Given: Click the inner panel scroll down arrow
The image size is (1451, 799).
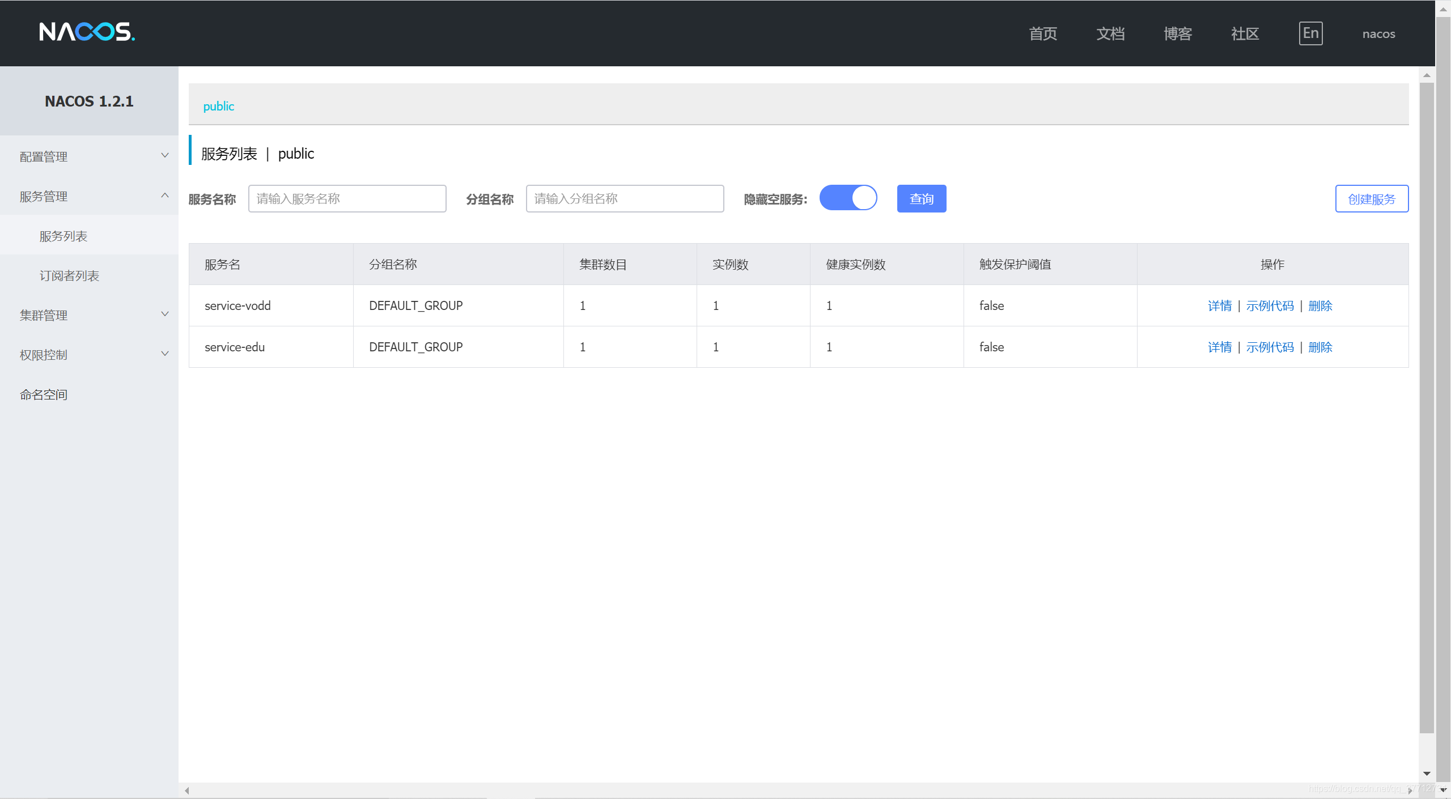Looking at the screenshot, I should point(1427,774).
